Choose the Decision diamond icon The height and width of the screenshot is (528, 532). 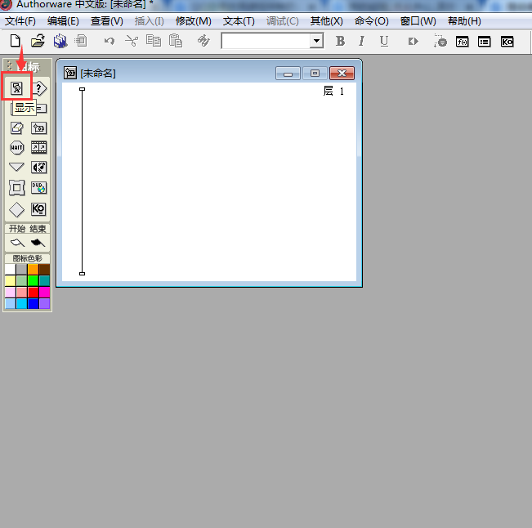[x=16, y=210]
